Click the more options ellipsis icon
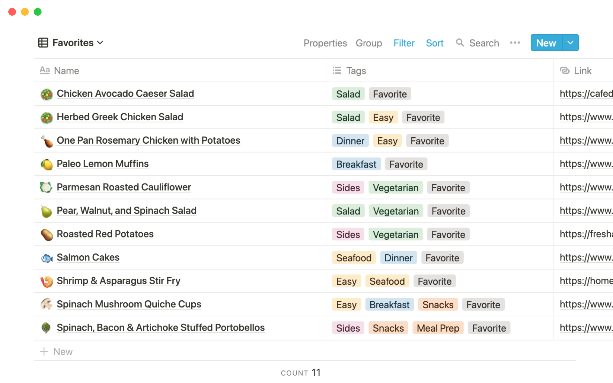This screenshot has width=613, height=383. pyautogui.click(x=515, y=42)
